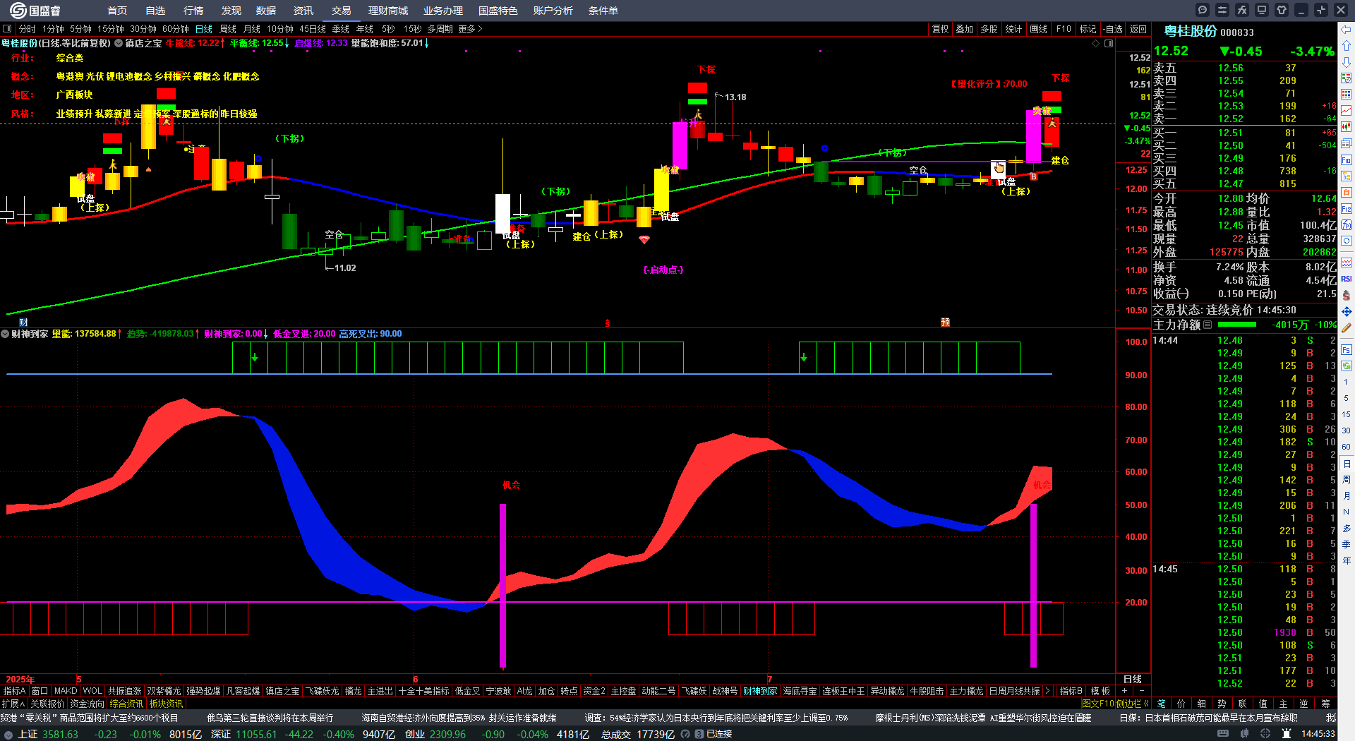Viewport: 1355px width, 741px height.
Task: Expand the 镇店之宝 indicator dropdown circle
Action: [x=119, y=43]
